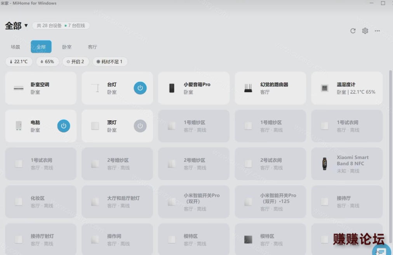Open the 2号试衣间 device card

pyautogui.click(x=270, y=164)
